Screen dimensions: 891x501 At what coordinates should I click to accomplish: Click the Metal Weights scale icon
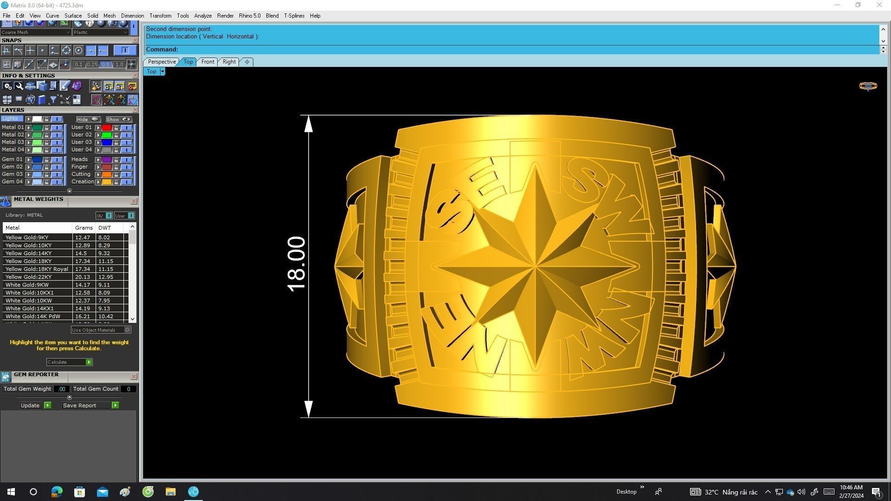tap(6, 201)
